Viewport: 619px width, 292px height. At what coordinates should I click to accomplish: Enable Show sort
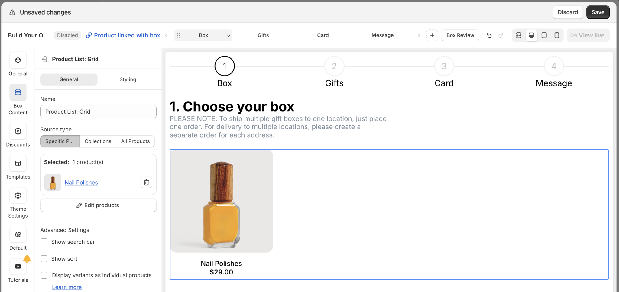44,259
